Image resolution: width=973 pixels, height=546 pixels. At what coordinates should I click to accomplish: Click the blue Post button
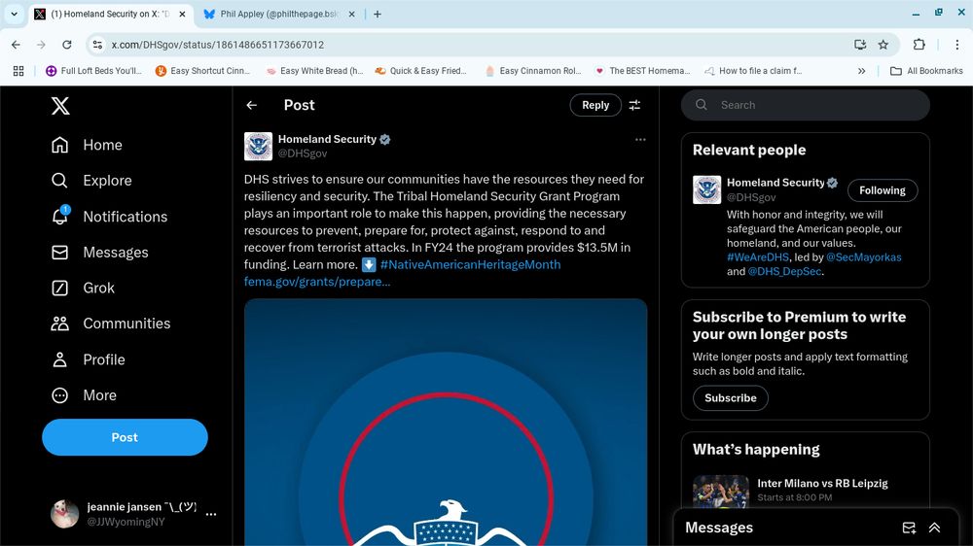pos(125,437)
